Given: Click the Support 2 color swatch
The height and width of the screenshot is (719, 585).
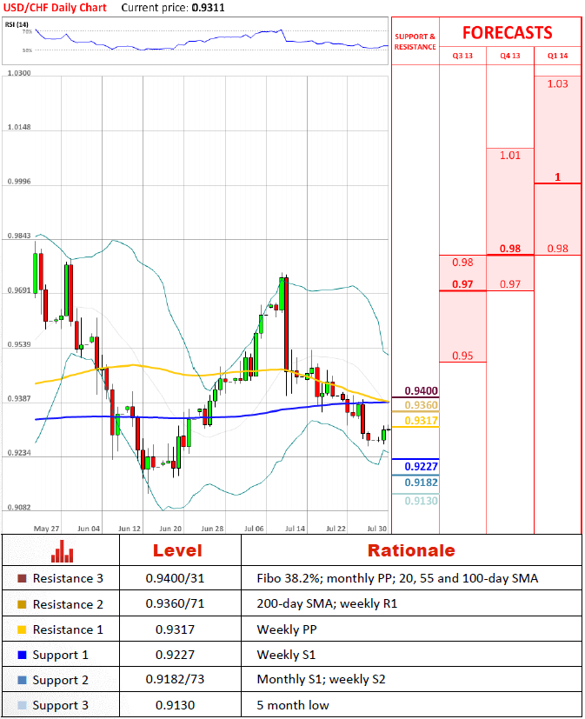Looking at the screenshot, I should click(22, 680).
